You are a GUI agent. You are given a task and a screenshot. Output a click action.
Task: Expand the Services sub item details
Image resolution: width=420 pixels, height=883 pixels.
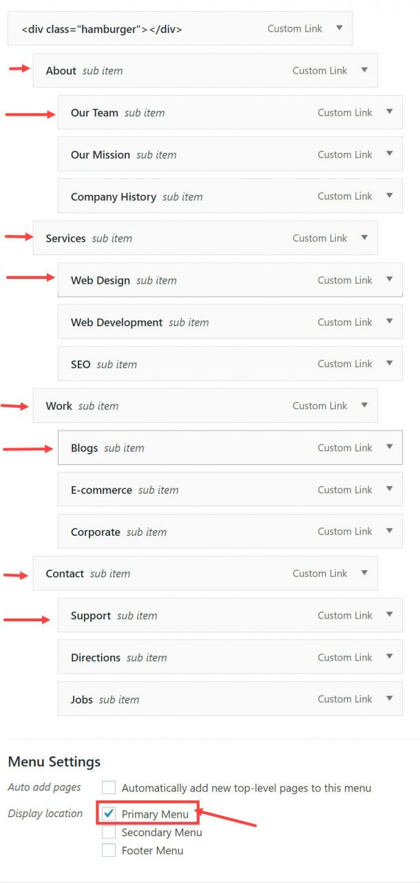coord(364,238)
